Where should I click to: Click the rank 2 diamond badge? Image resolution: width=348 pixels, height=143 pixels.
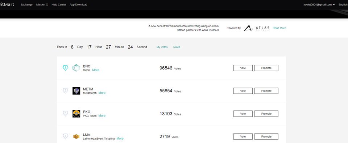(65, 91)
